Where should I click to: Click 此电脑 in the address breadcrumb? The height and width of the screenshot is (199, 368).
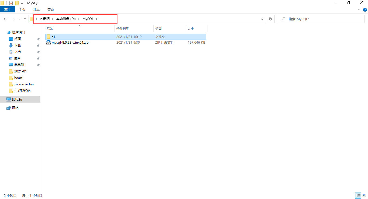(44, 19)
